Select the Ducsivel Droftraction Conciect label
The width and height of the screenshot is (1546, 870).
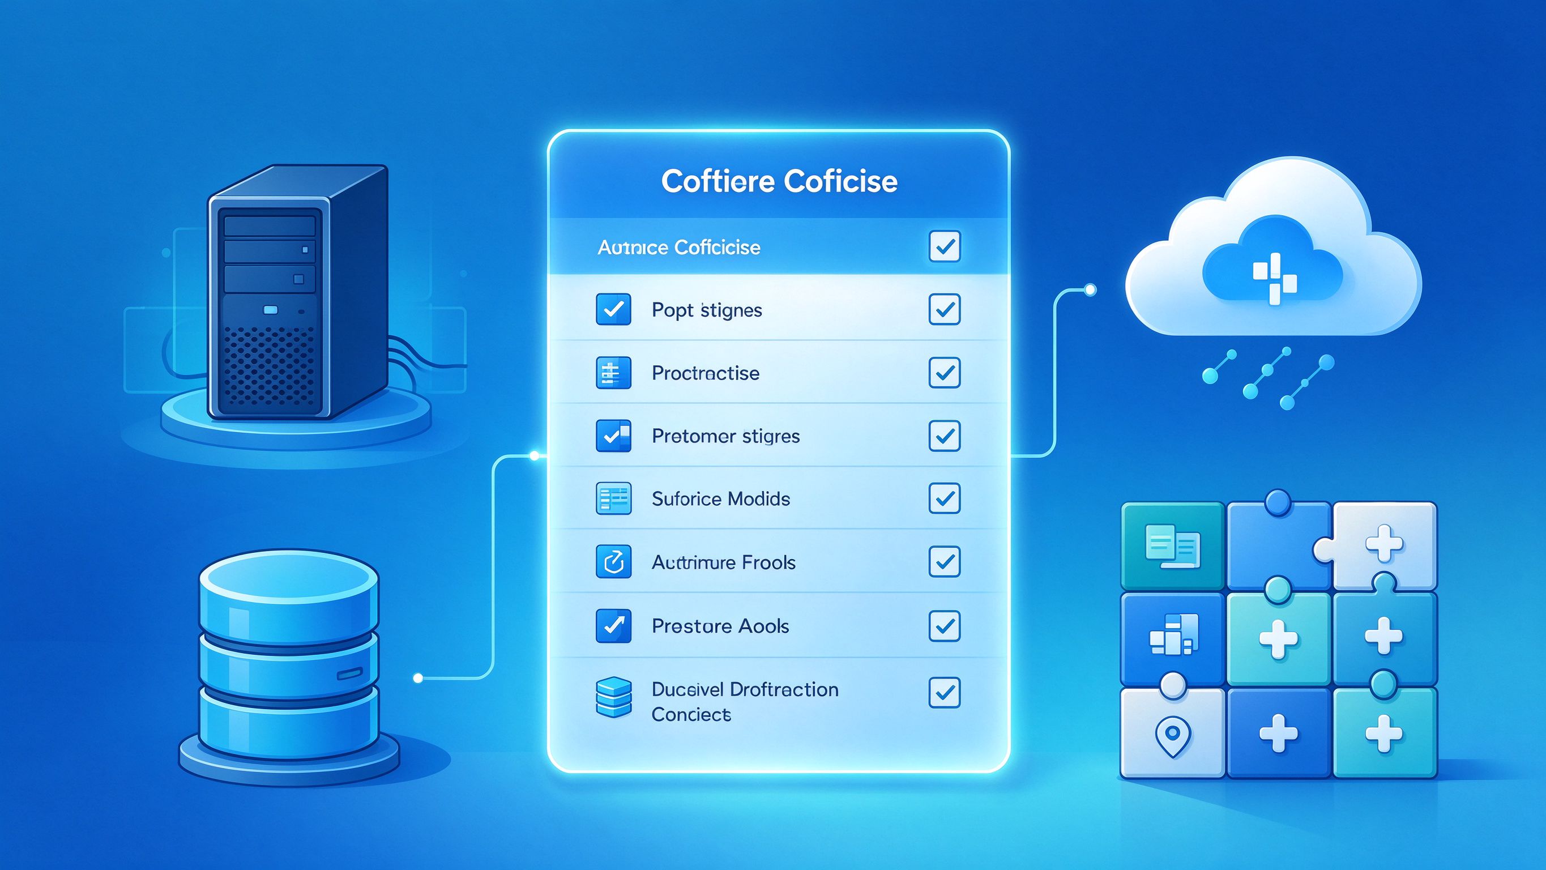[745, 701]
